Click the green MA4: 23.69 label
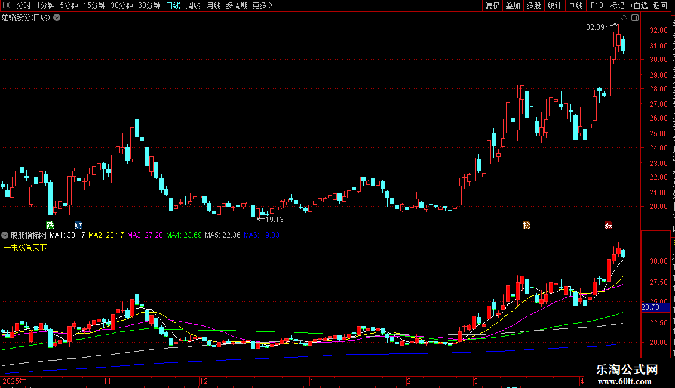 pyautogui.click(x=184, y=235)
